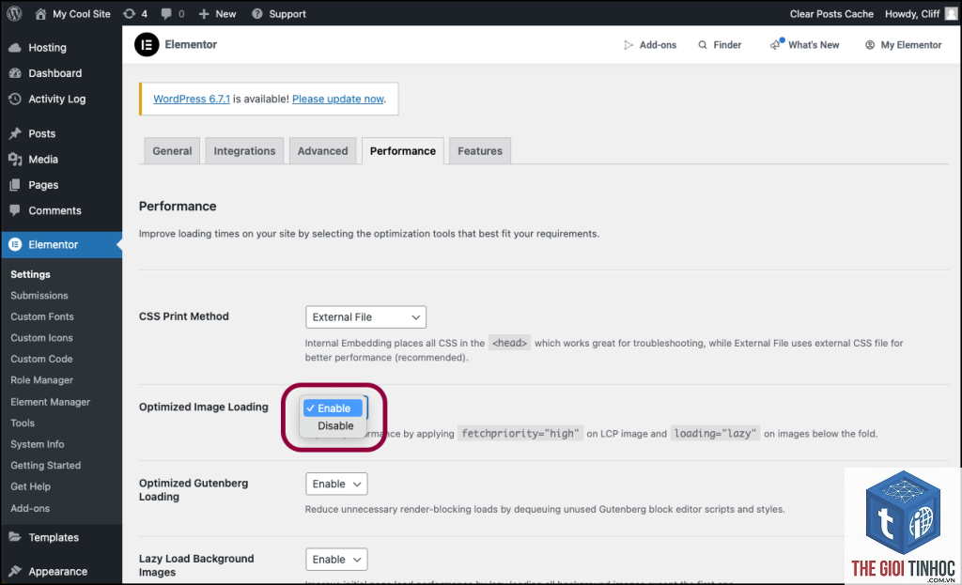
Task: Click the Pages icon in sidebar
Action: tap(15, 185)
